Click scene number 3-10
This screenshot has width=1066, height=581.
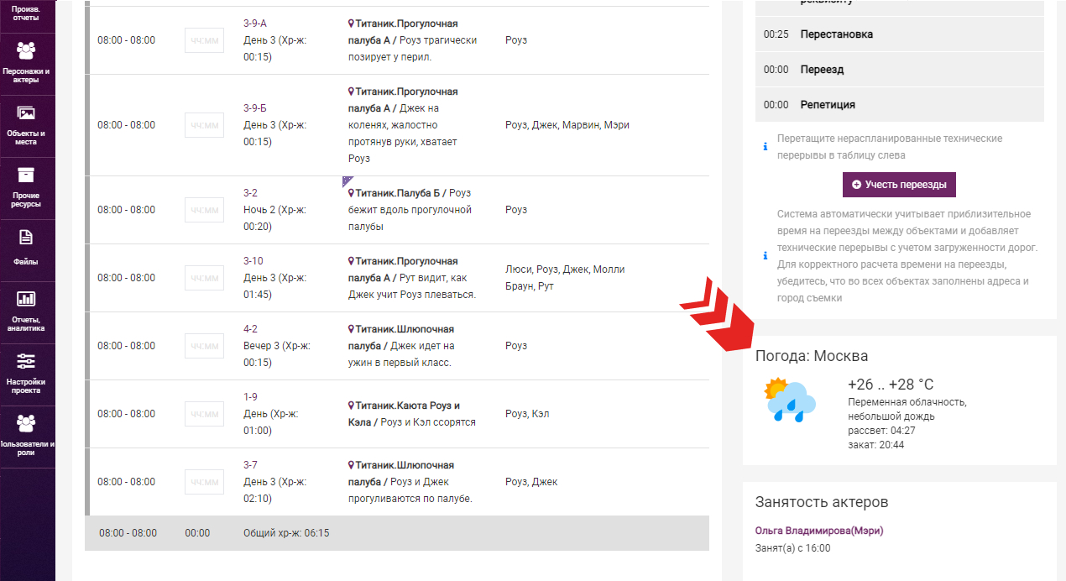[x=253, y=261]
